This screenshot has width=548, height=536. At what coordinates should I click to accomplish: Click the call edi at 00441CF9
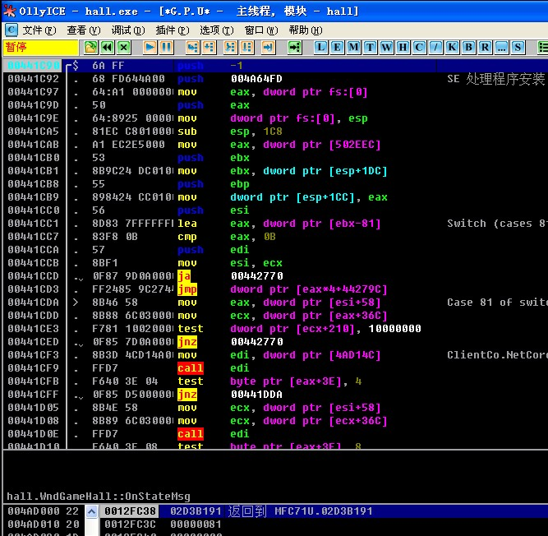[x=213, y=368]
